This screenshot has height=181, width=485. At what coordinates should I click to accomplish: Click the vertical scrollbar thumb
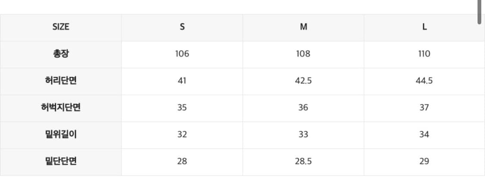(479, 12)
